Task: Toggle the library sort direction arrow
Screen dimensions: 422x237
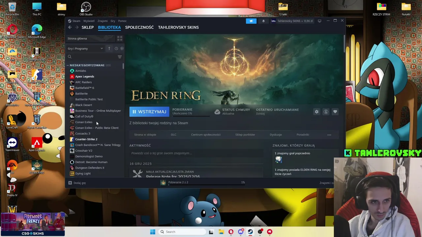Action: (109, 48)
